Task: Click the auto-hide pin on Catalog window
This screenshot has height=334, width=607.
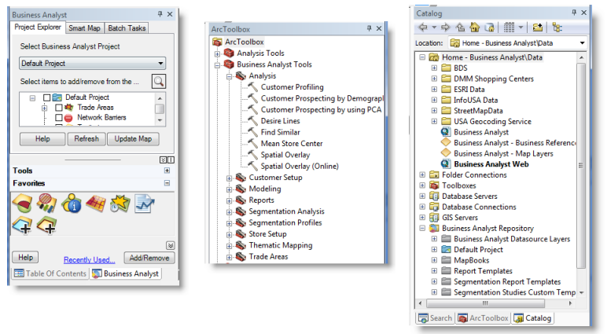Action: 574,13
